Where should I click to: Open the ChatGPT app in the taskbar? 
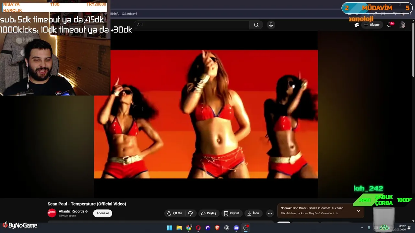pos(227,228)
